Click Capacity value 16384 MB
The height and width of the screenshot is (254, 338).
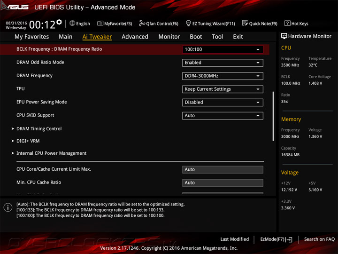290,155
